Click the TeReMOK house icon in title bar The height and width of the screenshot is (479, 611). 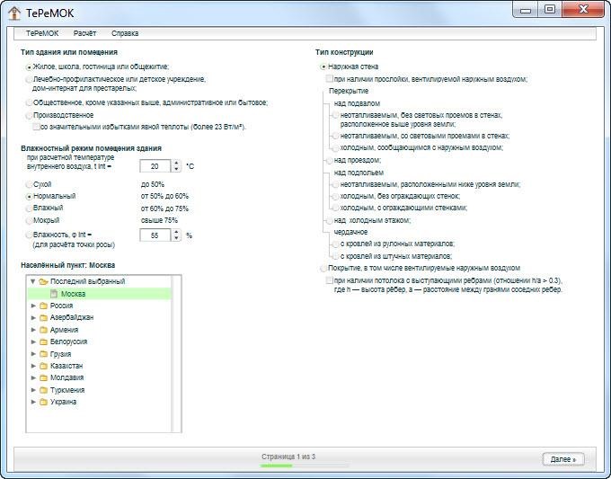14,13
